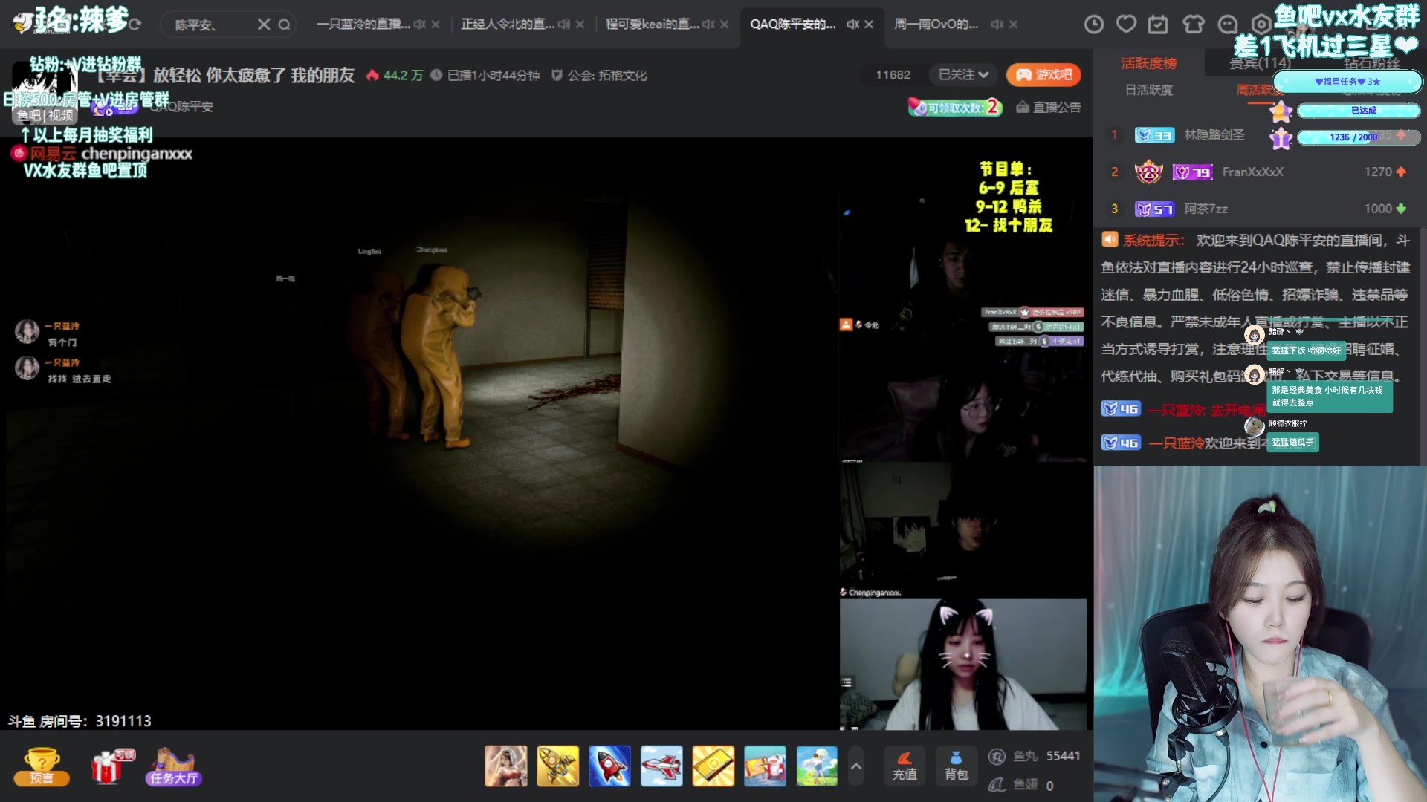The width and height of the screenshot is (1427, 802).
Task: Open the wardrobe t-shirt icon
Action: 1193,25
